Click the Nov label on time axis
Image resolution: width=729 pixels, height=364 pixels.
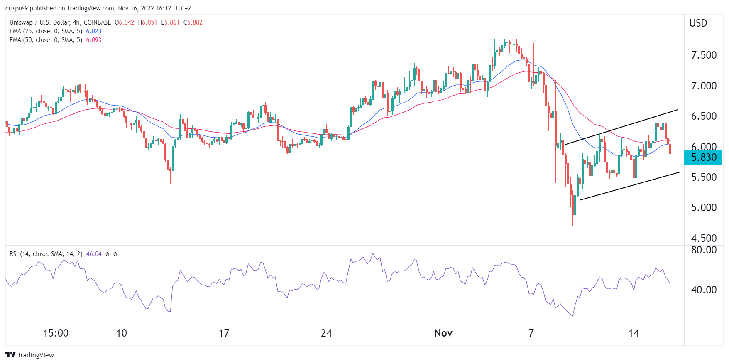click(443, 333)
